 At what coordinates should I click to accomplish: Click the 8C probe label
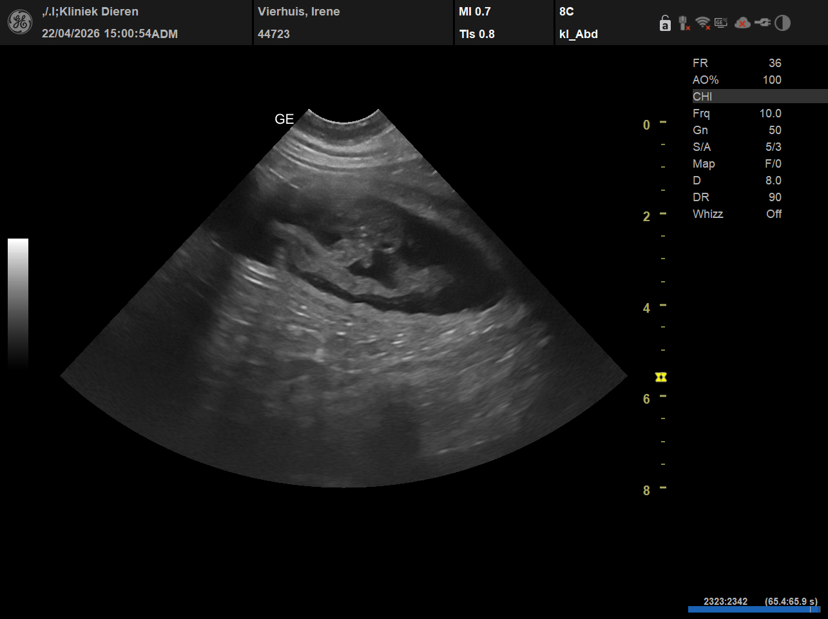(x=566, y=12)
